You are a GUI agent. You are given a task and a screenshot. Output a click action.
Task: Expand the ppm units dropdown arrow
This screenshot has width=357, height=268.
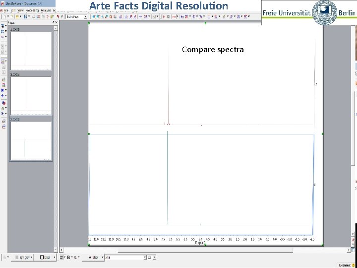click(177, 17)
